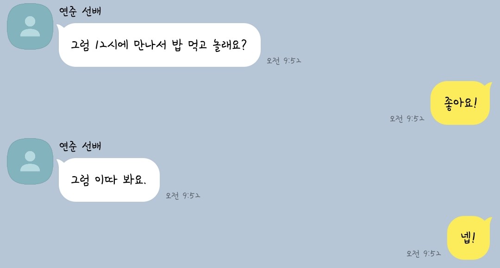Click the pointed tail of the 넵! bubble
Image resolution: width=500 pixels, height=268 pixels.
(x=488, y=220)
